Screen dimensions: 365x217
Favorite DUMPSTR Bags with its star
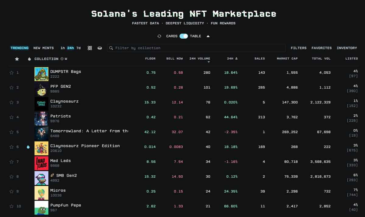[x=11, y=73]
